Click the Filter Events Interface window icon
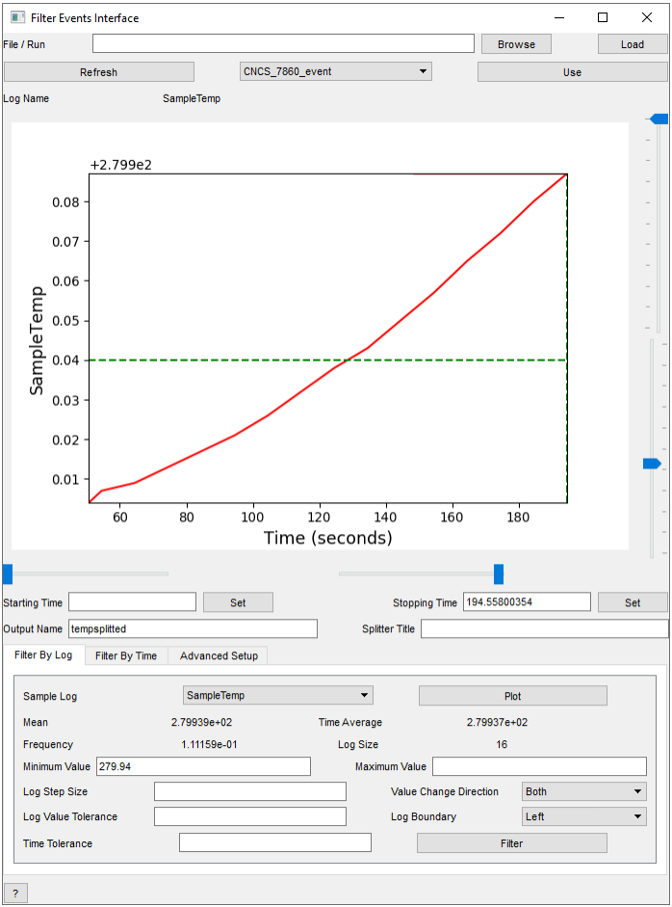Image resolution: width=672 pixels, height=907 pixels. tap(18, 17)
